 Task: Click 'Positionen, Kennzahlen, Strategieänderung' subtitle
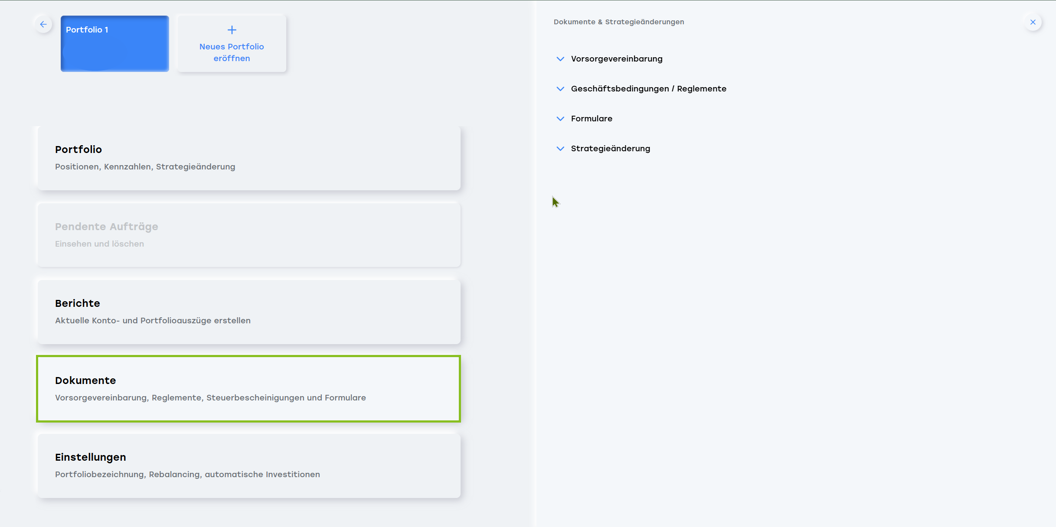click(145, 167)
